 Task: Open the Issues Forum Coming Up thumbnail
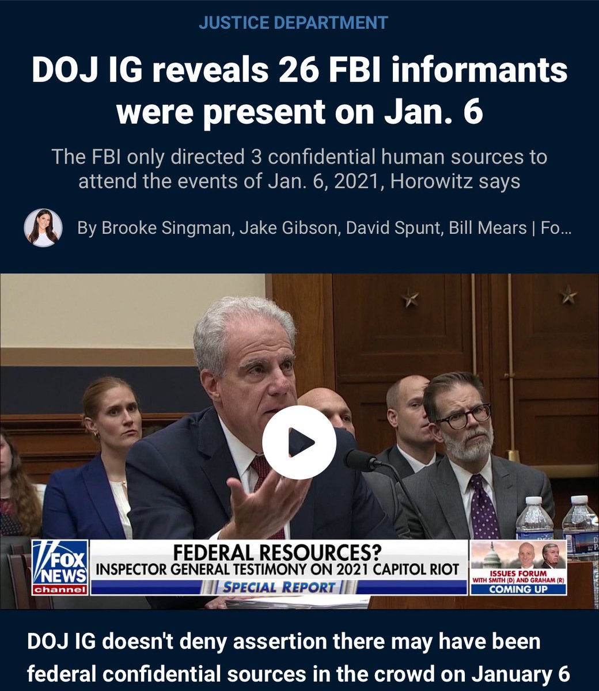click(x=518, y=568)
